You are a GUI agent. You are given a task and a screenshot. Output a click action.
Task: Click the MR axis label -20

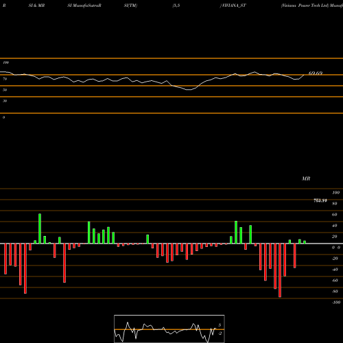click(335, 259)
